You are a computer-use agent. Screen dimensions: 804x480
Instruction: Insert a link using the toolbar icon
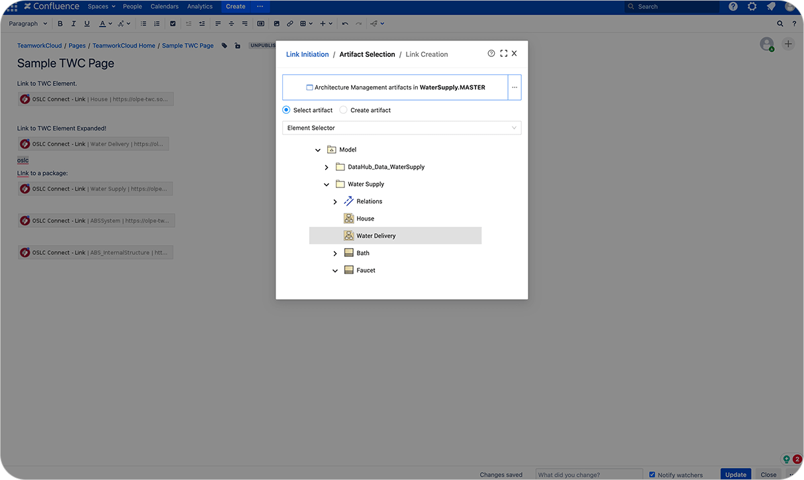pyautogui.click(x=289, y=23)
